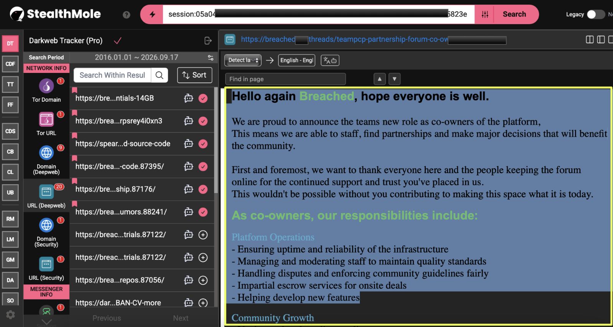Open settings gear in sidebar

[10, 315]
